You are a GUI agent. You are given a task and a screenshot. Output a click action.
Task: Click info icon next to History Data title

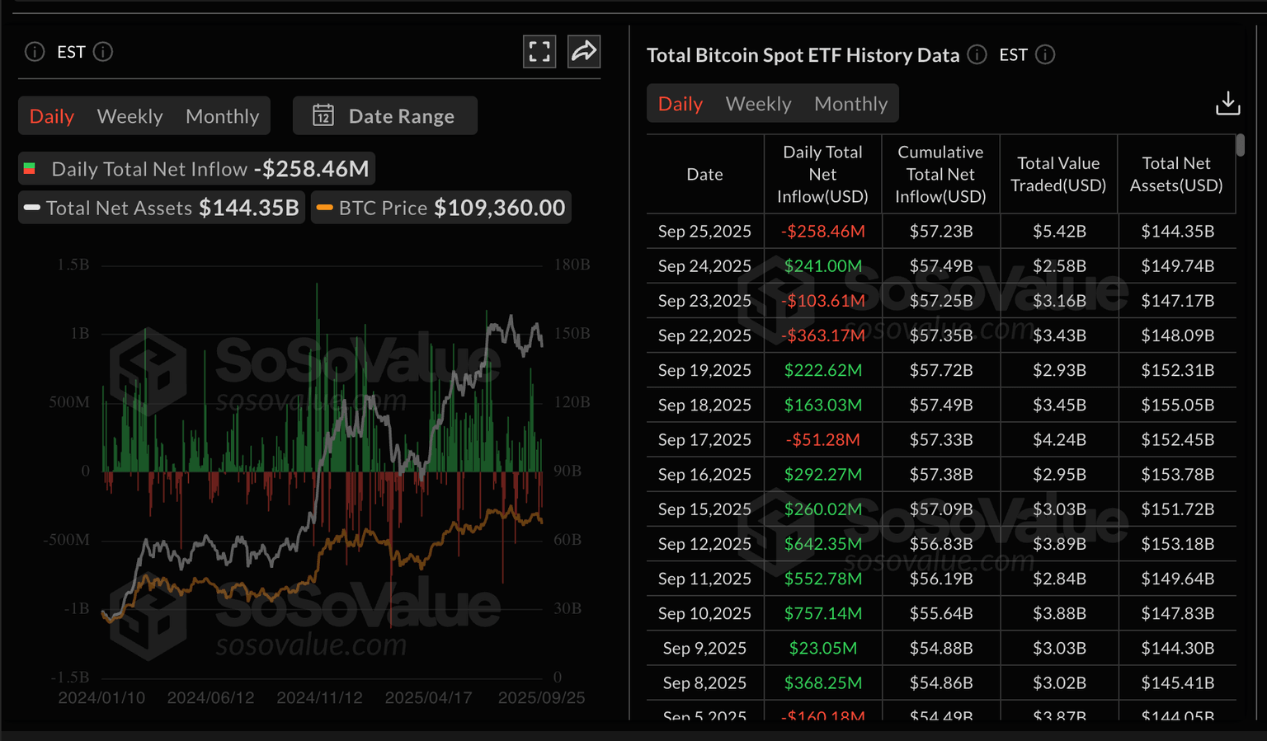click(977, 55)
